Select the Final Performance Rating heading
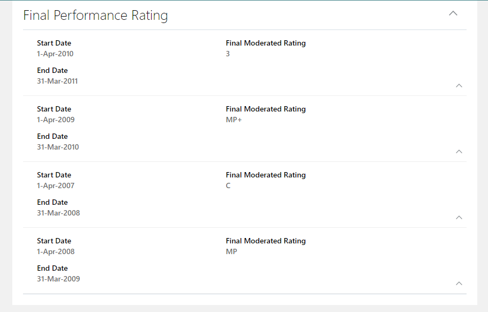488x312 pixels. click(95, 15)
